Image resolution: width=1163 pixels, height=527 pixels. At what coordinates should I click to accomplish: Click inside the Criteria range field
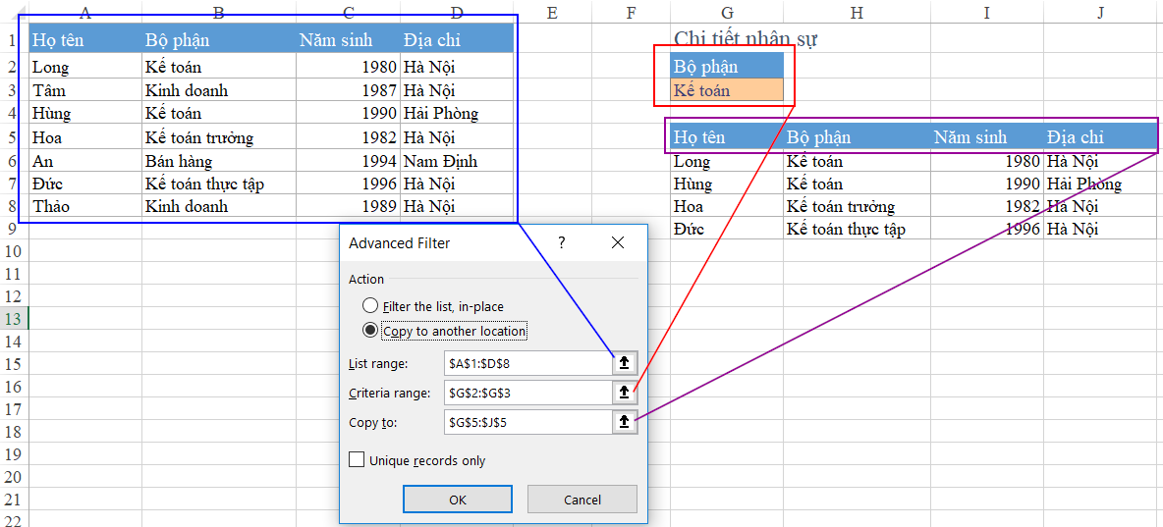click(x=526, y=393)
